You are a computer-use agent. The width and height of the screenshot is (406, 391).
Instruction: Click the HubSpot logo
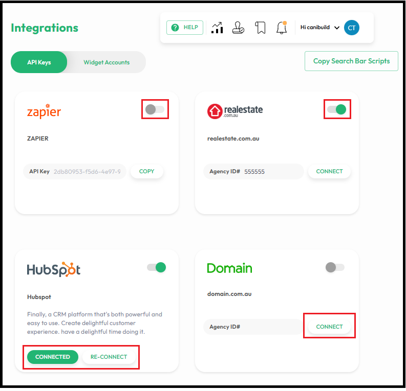click(x=54, y=269)
